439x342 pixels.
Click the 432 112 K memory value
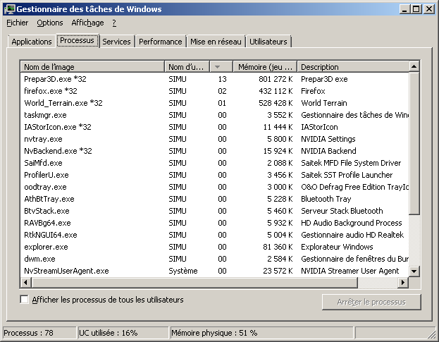coord(276,91)
